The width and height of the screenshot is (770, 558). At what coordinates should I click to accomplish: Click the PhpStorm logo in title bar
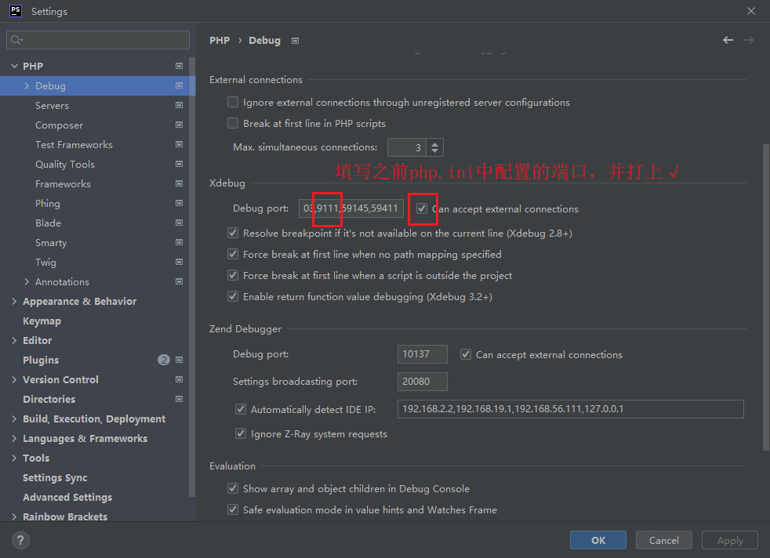(16, 11)
